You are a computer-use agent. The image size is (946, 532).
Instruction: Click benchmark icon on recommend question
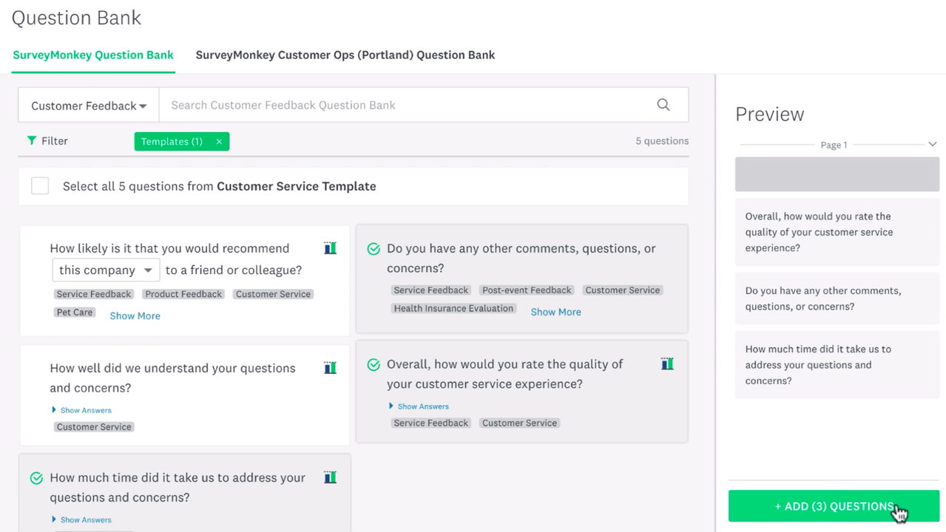click(330, 248)
